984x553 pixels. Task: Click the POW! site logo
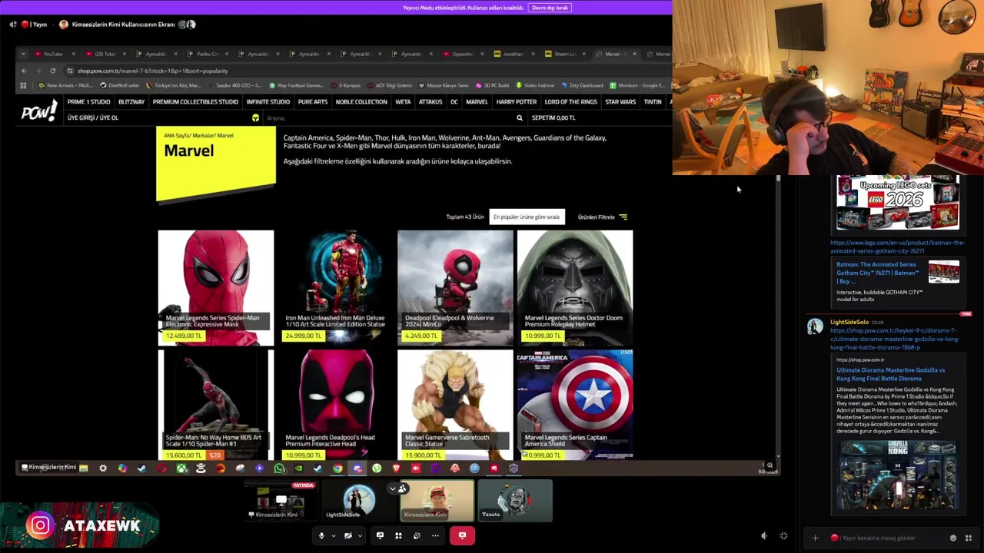point(39,112)
